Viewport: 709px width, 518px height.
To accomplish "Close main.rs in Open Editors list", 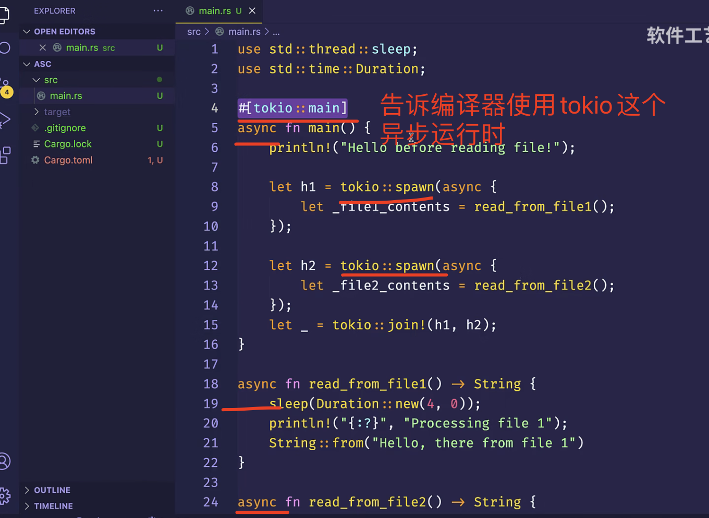I will [43, 48].
